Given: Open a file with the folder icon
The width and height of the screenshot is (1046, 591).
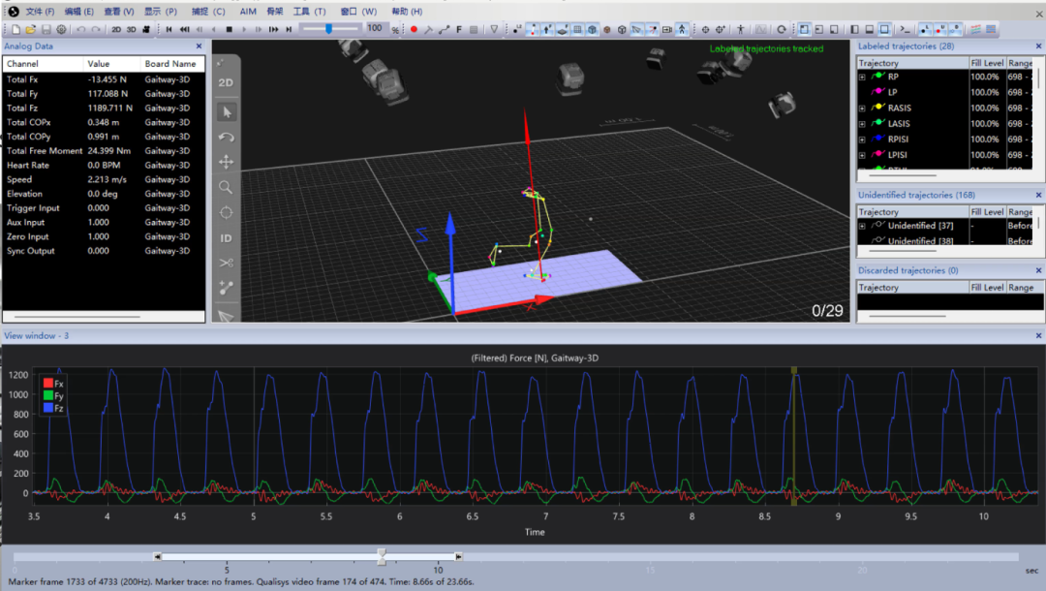Looking at the screenshot, I should [x=31, y=29].
